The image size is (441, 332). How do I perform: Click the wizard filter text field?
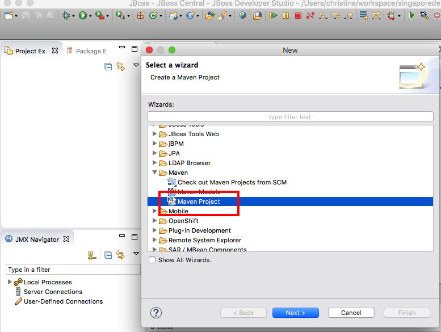(x=290, y=117)
